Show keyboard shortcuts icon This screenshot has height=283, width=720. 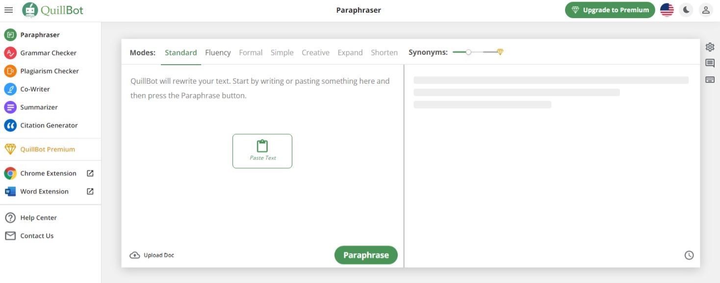tap(710, 79)
